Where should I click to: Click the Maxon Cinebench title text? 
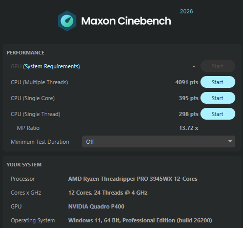[x=126, y=21]
